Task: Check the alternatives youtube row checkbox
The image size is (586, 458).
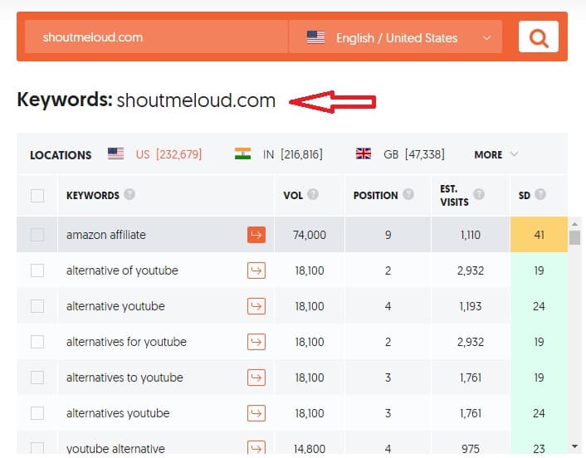Action: click(37, 413)
